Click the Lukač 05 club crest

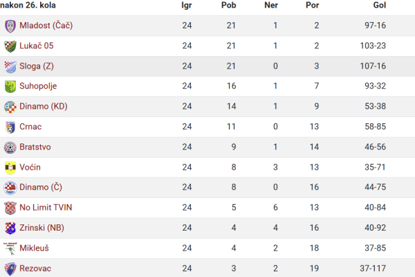click(x=10, y=46)
